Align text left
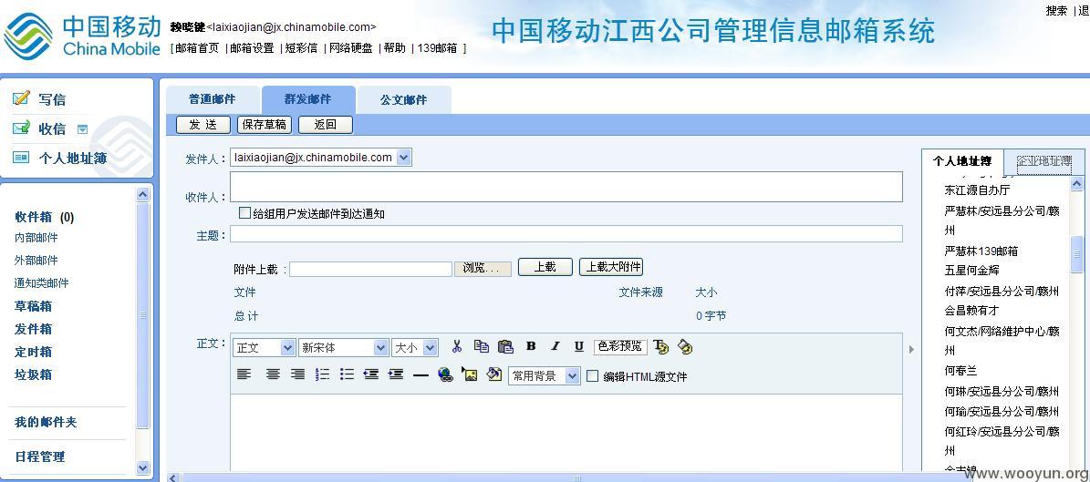This screenshot has height=482, width=1090. pyautogui.click(x=244, y=374)
